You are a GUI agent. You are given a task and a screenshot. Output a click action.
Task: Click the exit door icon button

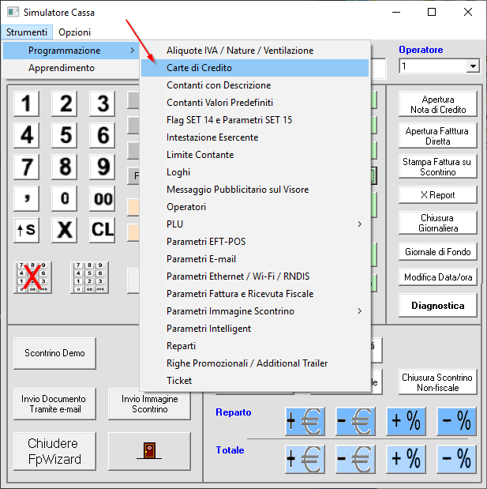(x=149, y=451)
